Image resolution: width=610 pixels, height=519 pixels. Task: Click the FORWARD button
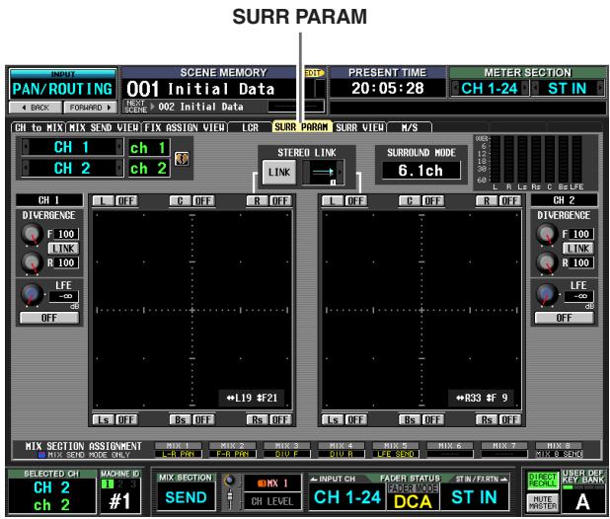pyautogui.click(x=90, y=108)
